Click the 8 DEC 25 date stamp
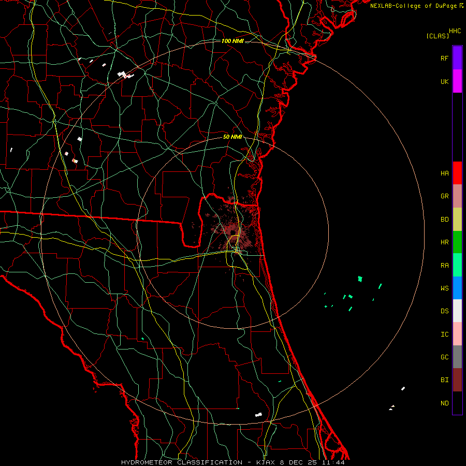 point(299,462)
